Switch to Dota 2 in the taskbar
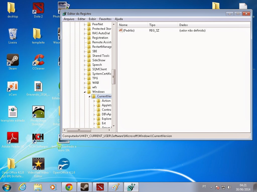Viewport: 257px width, 192px height. tap(100, 187)
